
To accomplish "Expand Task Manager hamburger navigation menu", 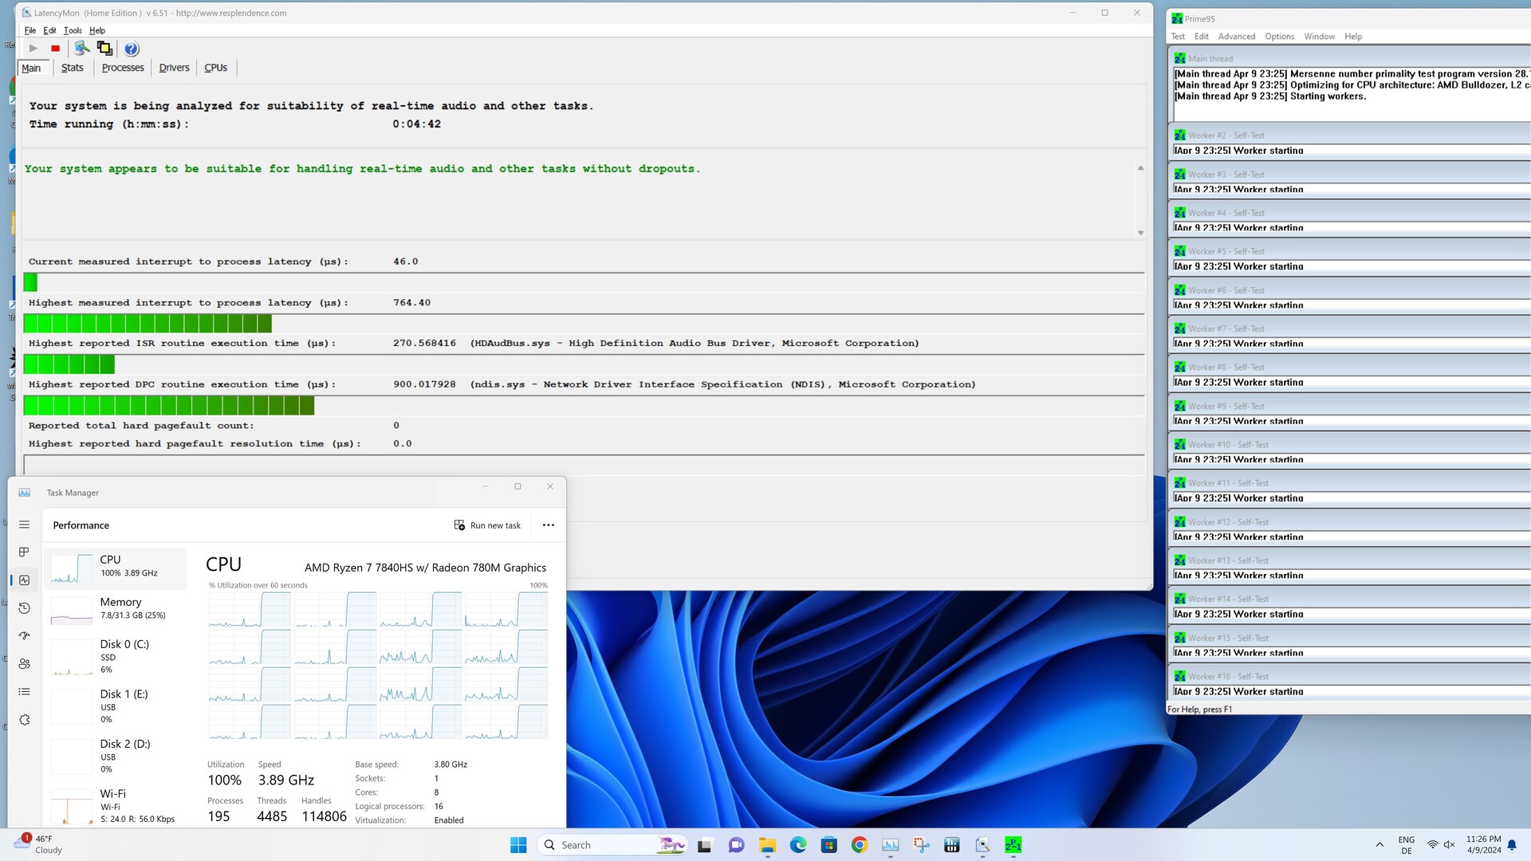I will click(24, 525).
